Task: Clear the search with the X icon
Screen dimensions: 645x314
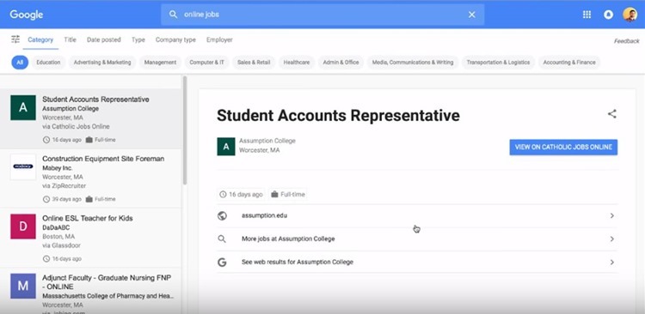Action: pyautogui.click(x=472, y=15)
